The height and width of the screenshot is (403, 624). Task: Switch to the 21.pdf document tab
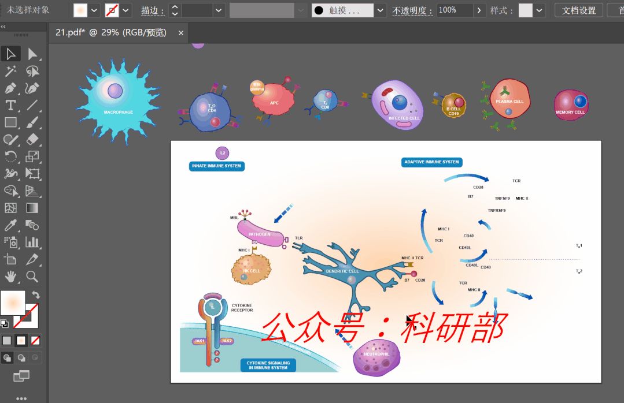click(110, 33)
